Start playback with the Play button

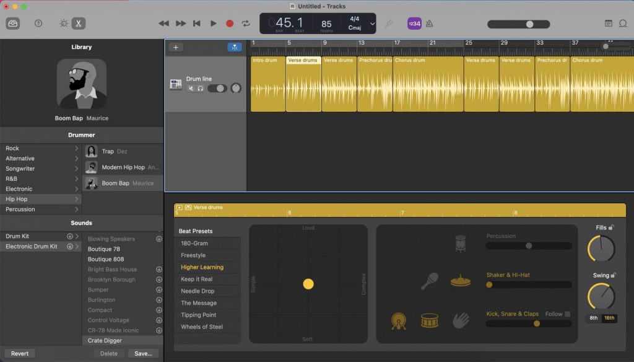coord(214,24)
